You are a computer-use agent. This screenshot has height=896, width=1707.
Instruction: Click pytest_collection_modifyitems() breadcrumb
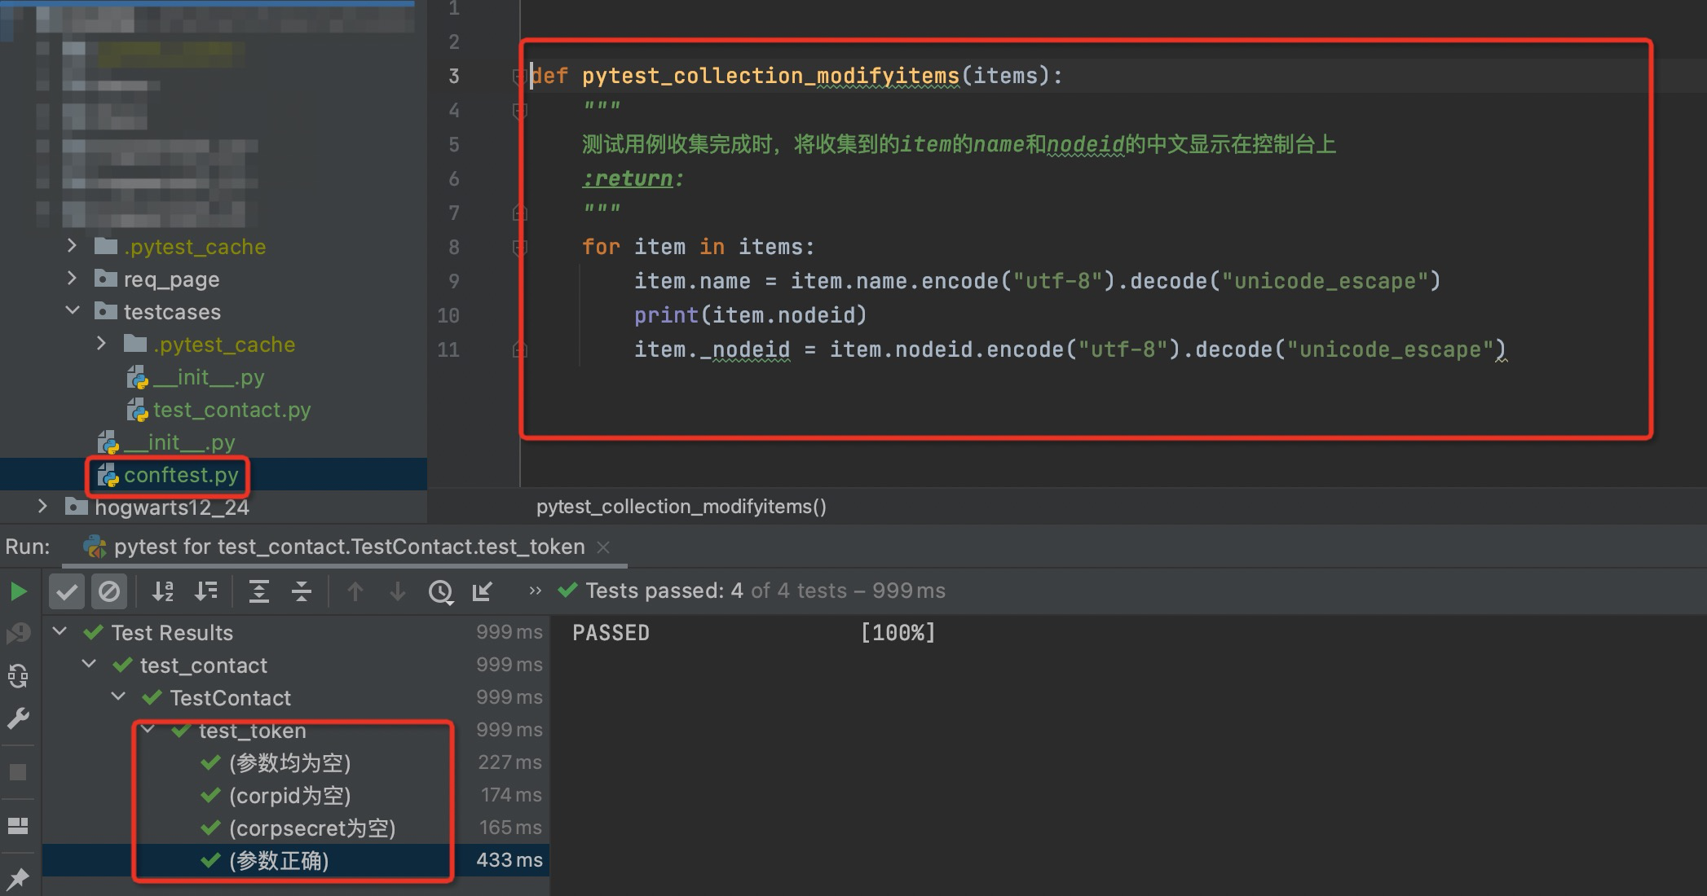click(681, 507)
